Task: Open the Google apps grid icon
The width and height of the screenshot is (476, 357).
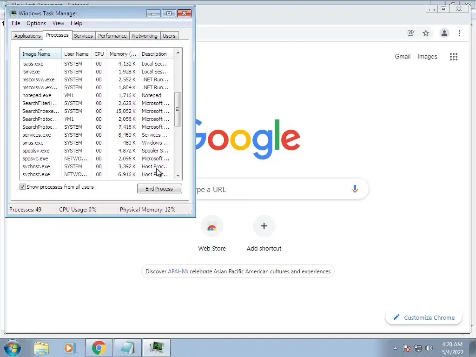Action: point(454,56)
